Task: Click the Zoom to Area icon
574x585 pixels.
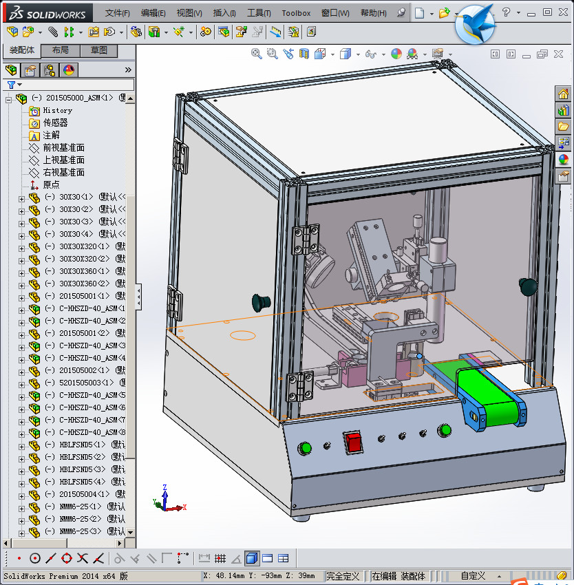Action: pos(273,54)
